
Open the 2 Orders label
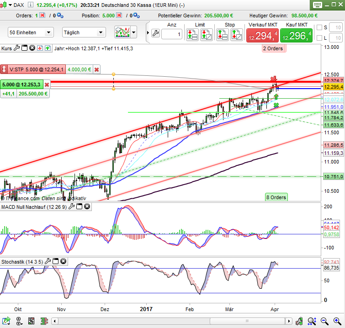pyautogui.click(x=273, y=48)
